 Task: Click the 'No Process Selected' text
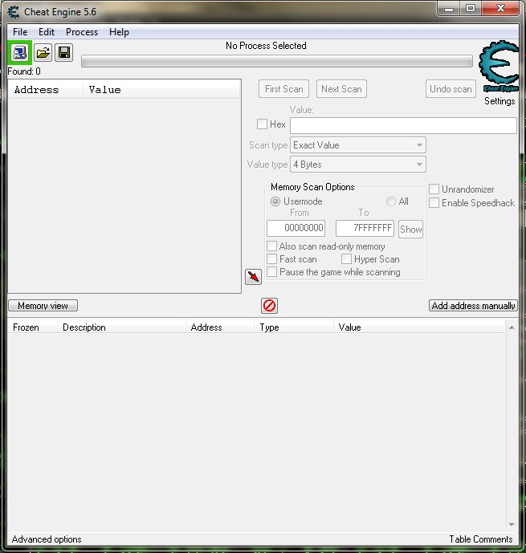point(266,46)
